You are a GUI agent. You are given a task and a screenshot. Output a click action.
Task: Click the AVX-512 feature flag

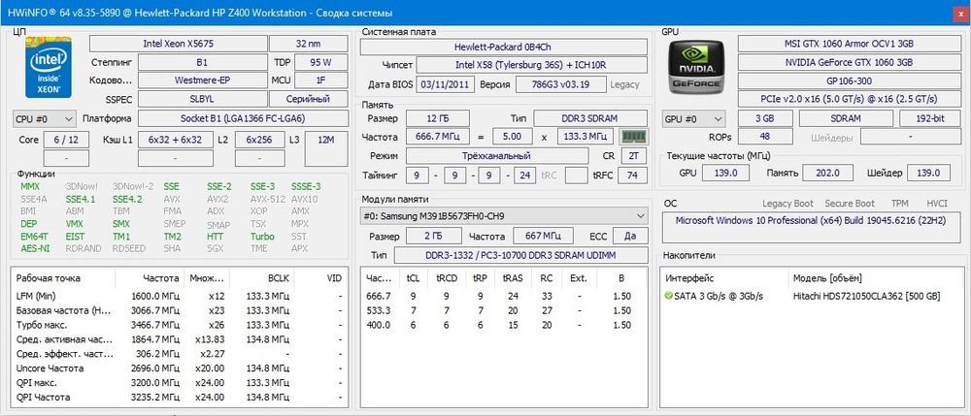[x=266, y=199]
